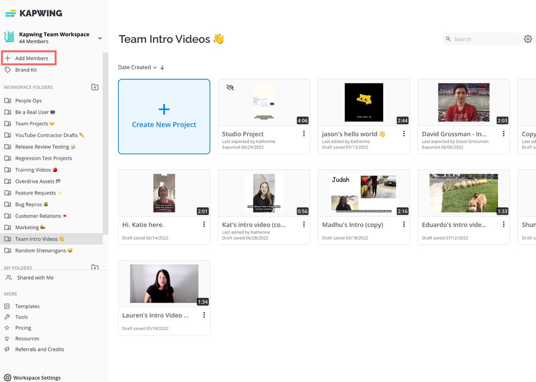Click Create New Project
This screenshot has width=536, height=382.
(164, 117)
